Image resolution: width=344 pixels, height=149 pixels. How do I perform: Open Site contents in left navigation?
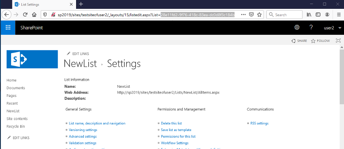[17, 119]
